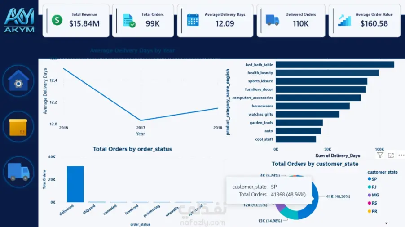Screen dimensions: 405x227
Task: Click the invoiced axis label
Action: click(x=132, y=209)
